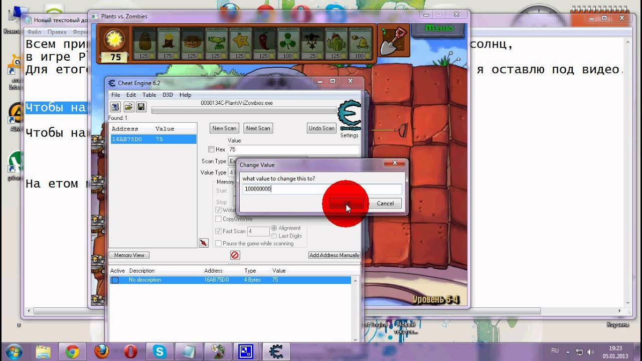Open Skype from the taskbar
This screenshot has height=361, width=642.
click(x=160, y=352)
